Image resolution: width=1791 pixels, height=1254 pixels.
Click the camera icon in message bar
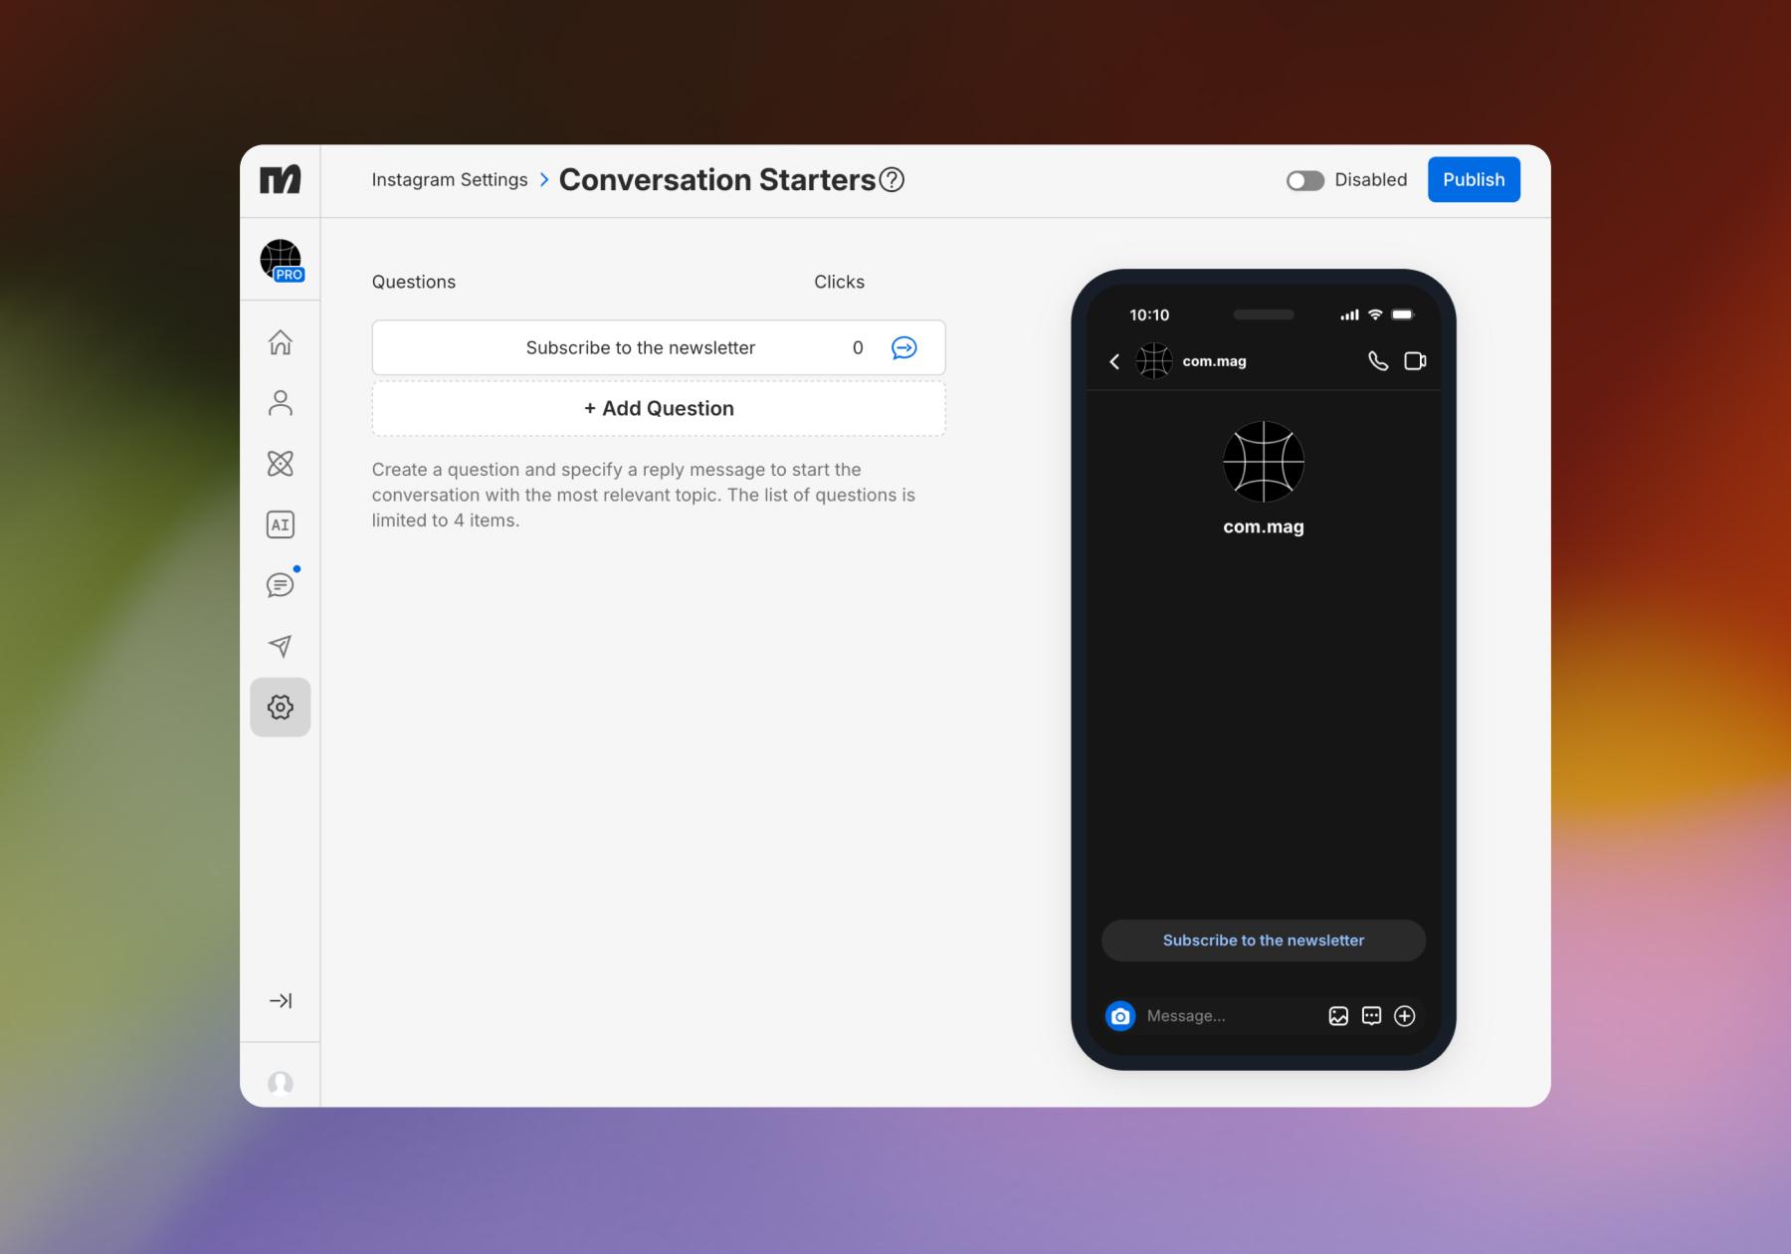click(x=1120, y=1016)
